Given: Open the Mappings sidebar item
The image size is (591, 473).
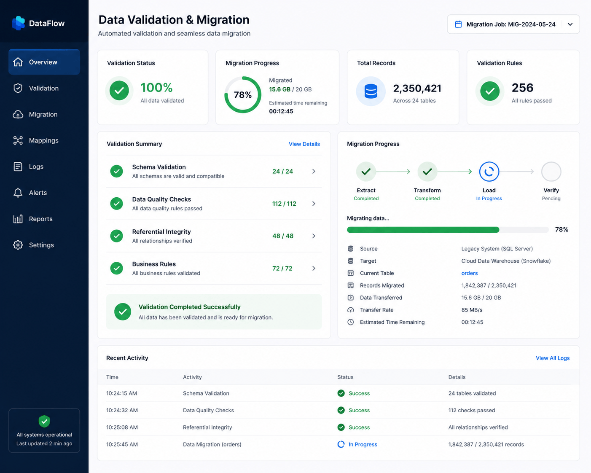Looking at the screenshot, I should tap(44, 140).
